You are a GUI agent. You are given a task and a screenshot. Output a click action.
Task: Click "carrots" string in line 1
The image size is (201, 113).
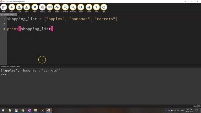tap(105, 19)
